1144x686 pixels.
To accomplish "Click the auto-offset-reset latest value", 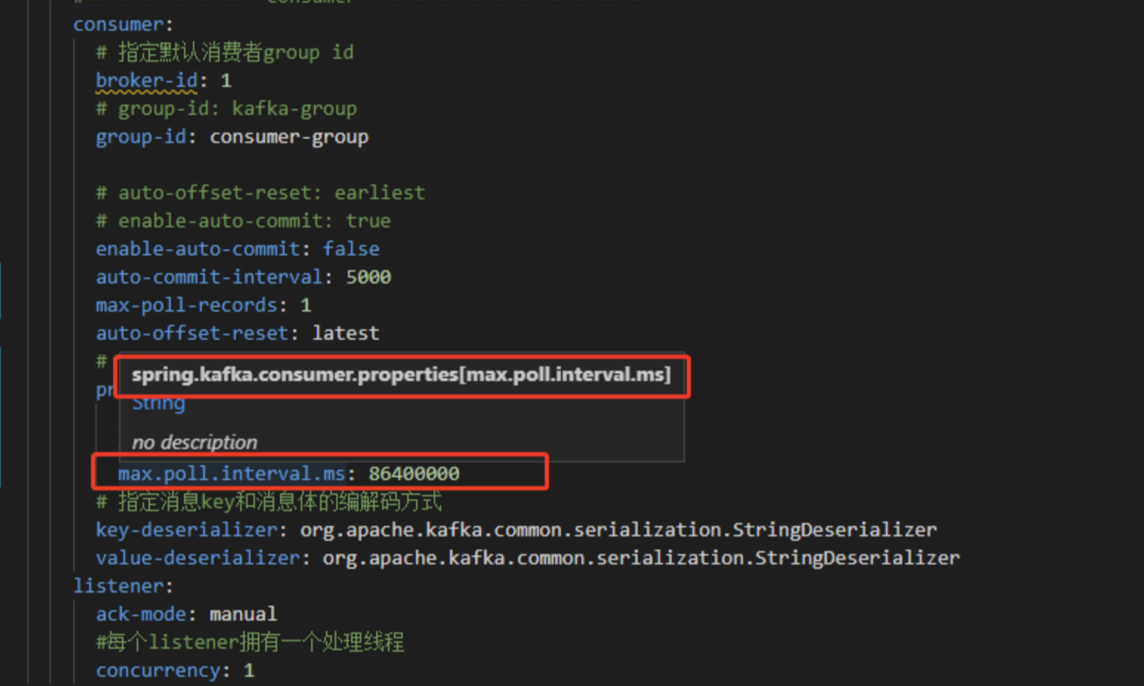I will coord(344,333).
